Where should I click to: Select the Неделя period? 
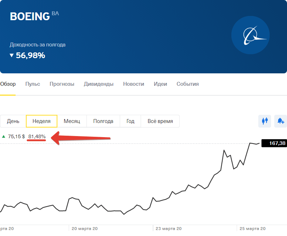pos(41,121)
